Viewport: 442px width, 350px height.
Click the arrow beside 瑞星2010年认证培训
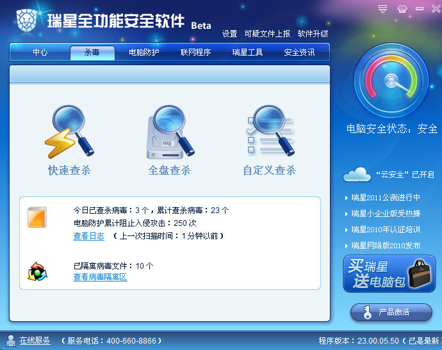pos(347,230)
